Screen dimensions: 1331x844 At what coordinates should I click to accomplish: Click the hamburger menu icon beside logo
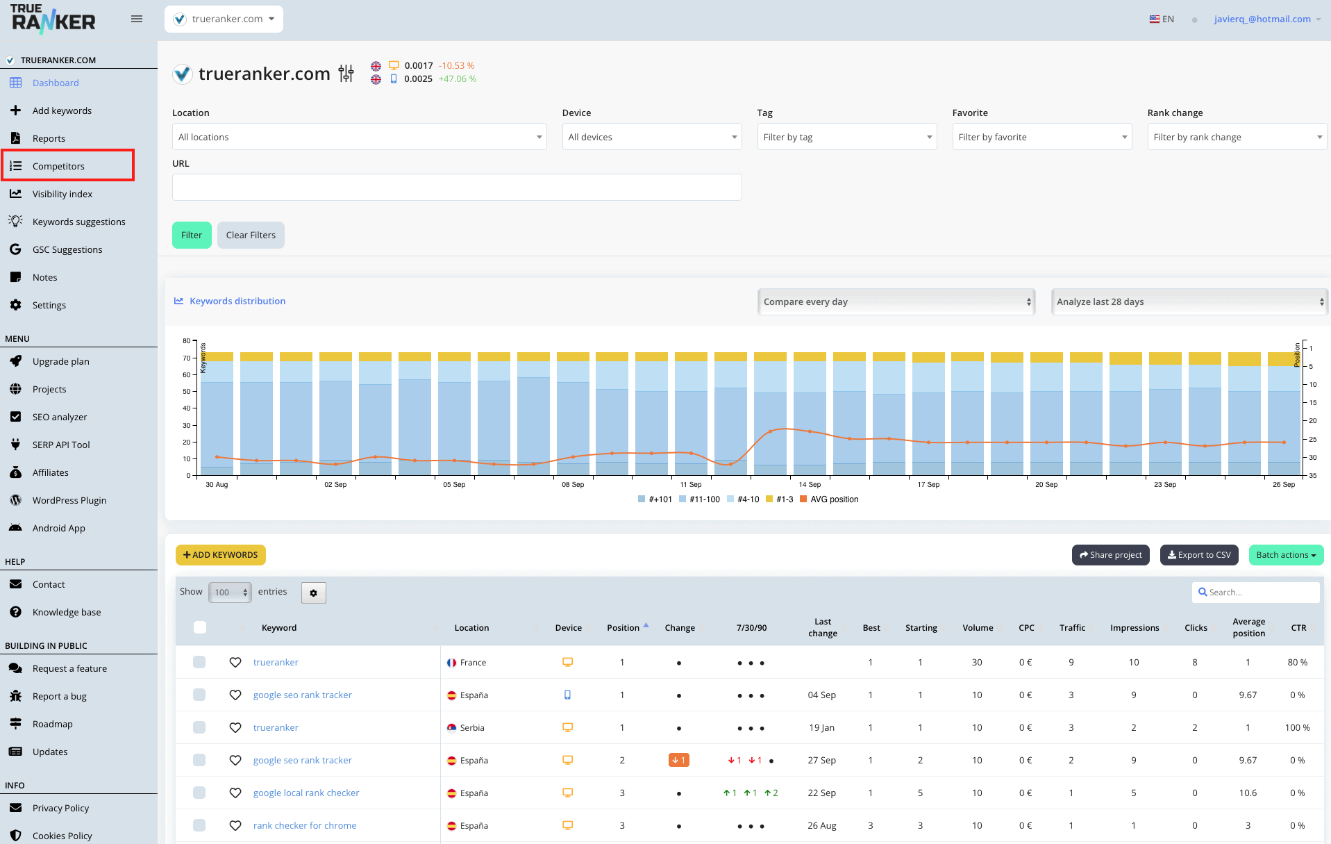[x=137, y=19]
